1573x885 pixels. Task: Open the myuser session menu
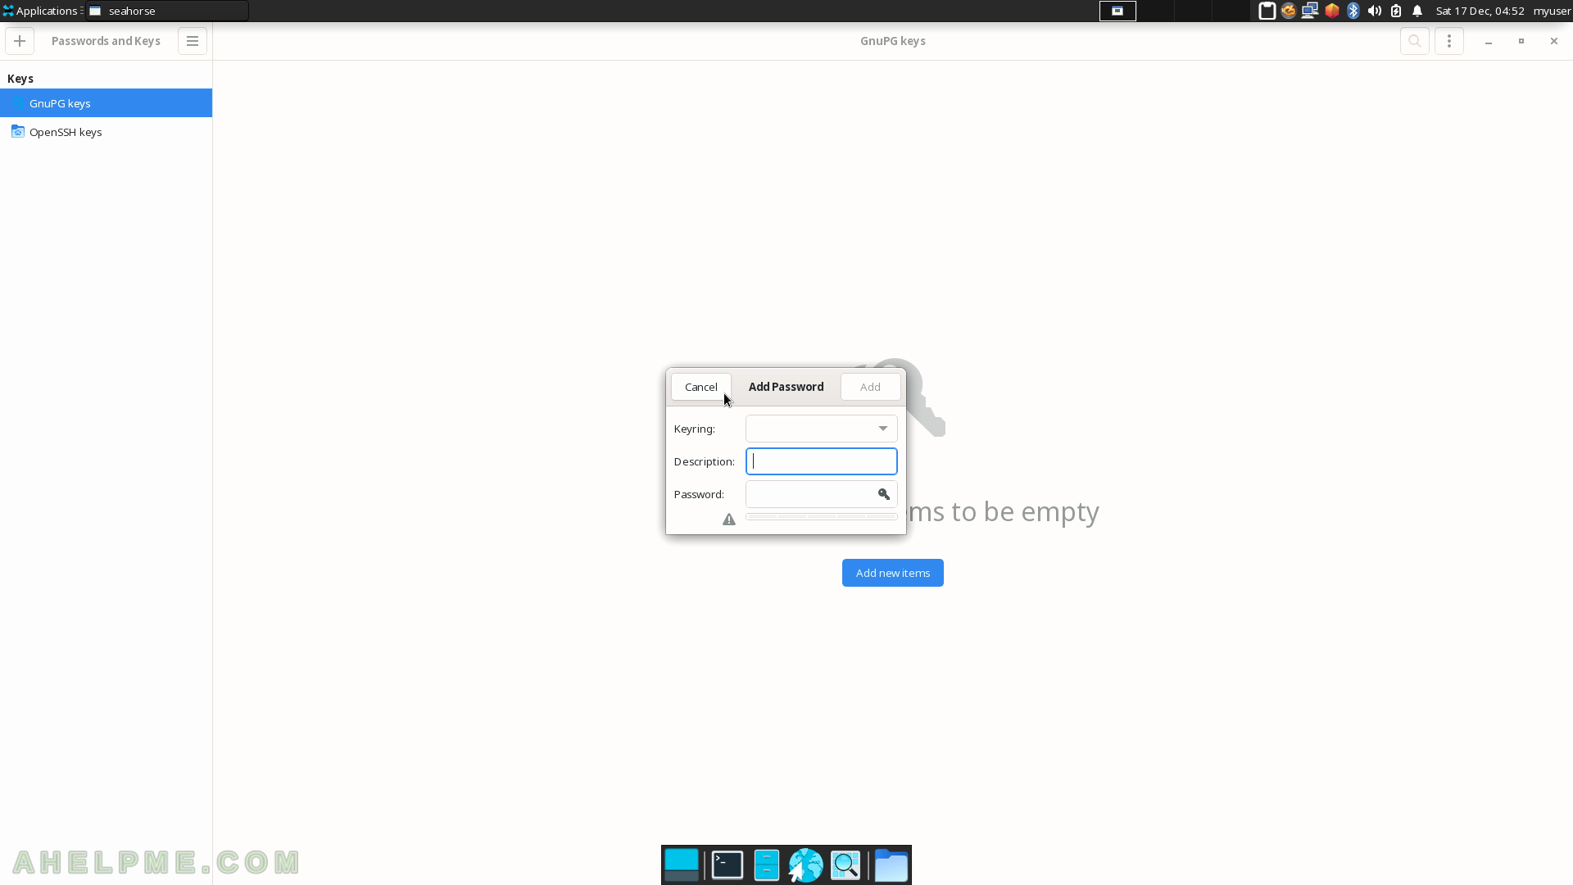tap(1552, 11)
